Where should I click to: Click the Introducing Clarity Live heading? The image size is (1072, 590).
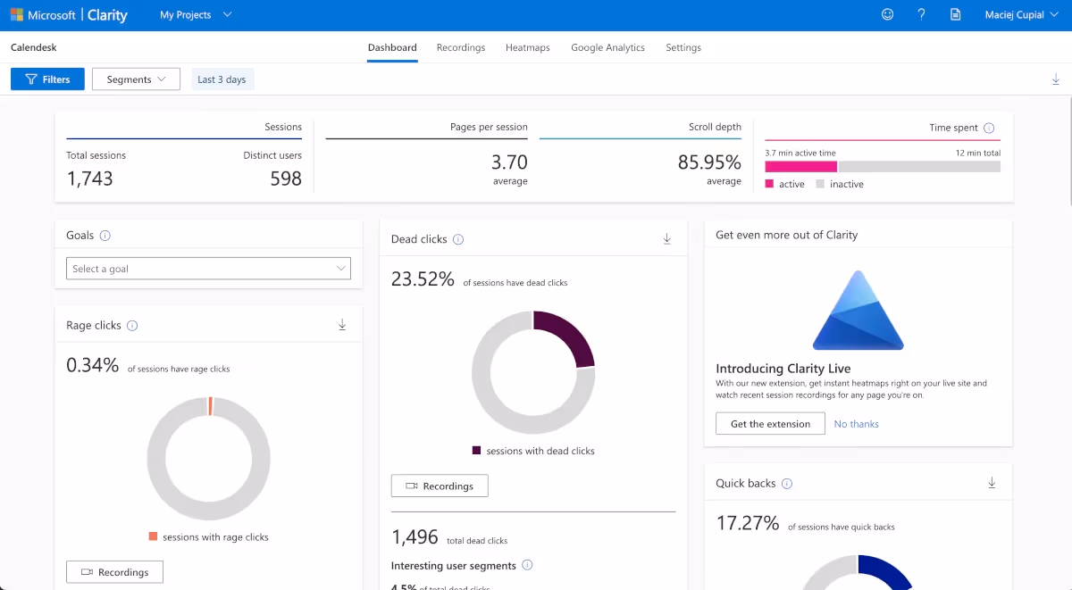(x=783, y=369)
